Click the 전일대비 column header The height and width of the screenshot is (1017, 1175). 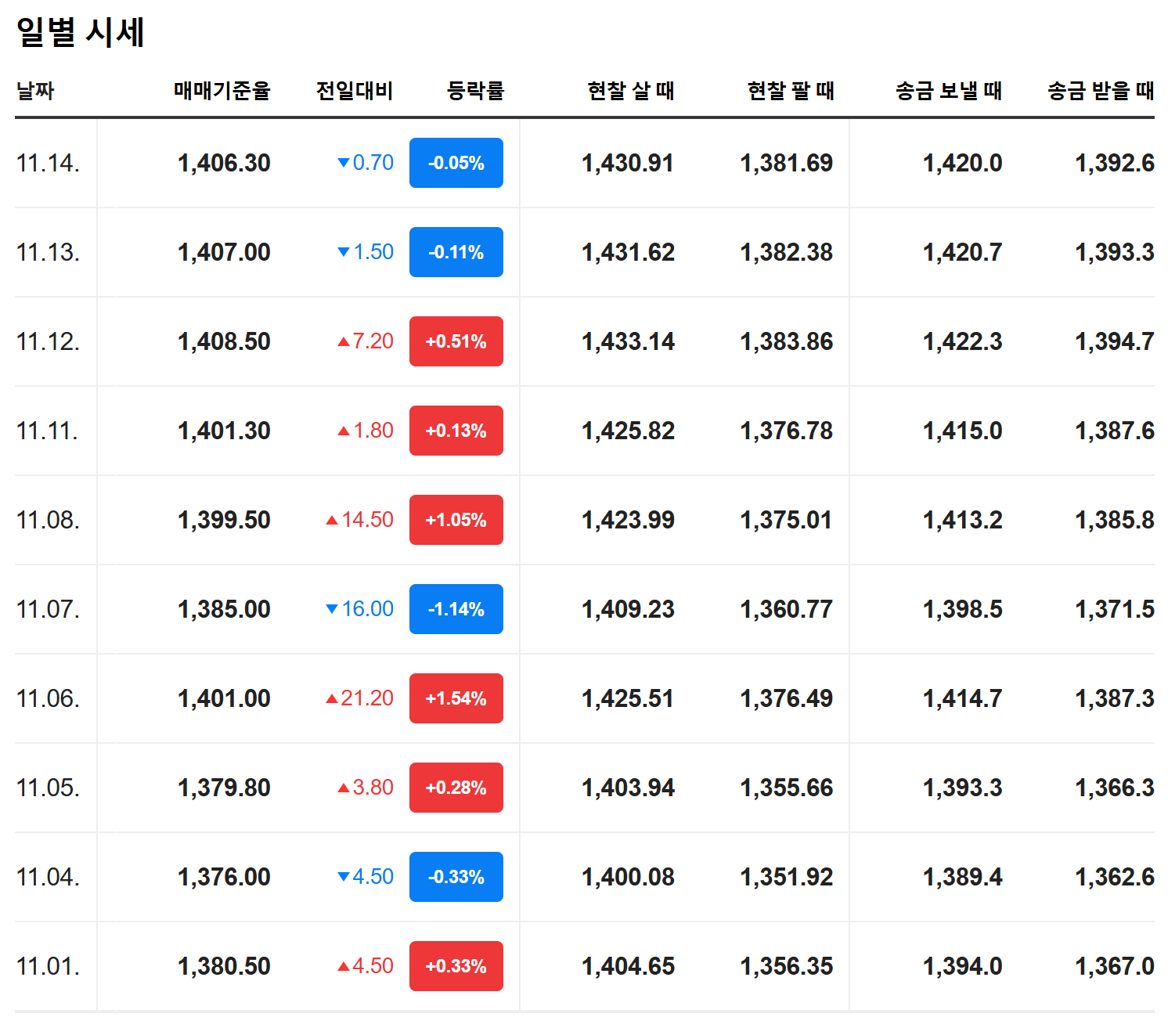(355, 91)
